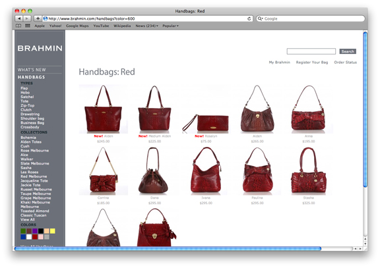Image resolution: width=380 pixels, height=268 pixels.
Task: Open the YouTube bookmark
Action: pos(101,26)
